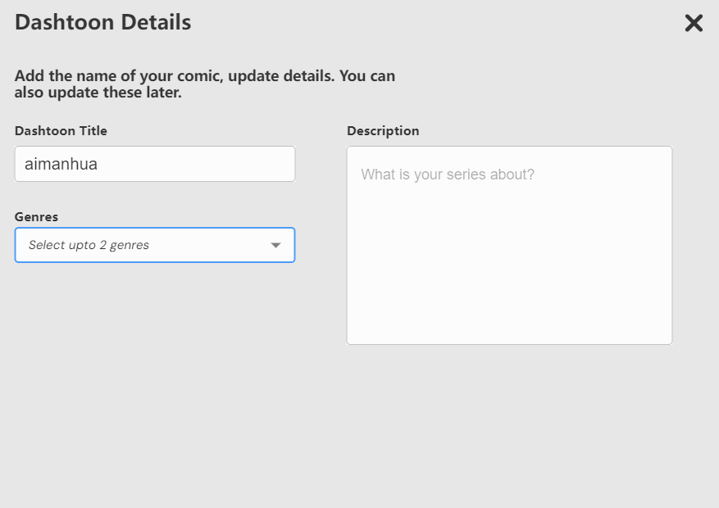Close the Dashtoon Details dialog
The image size is (719, 508).
[x=694, y=23]
